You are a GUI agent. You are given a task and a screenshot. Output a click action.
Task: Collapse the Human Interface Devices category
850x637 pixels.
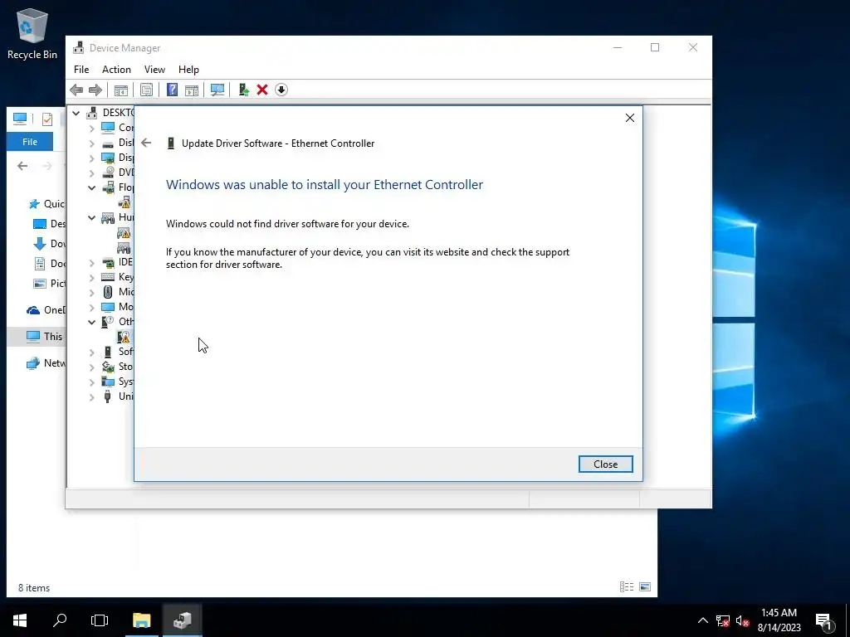click(91, 218)
